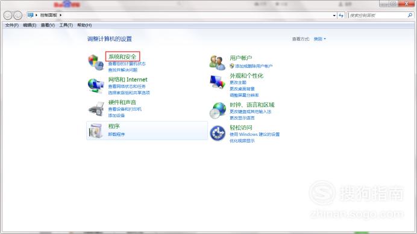Open 查看您的计算机状态 link
This screenshot has height=234, width=417.
127,64
